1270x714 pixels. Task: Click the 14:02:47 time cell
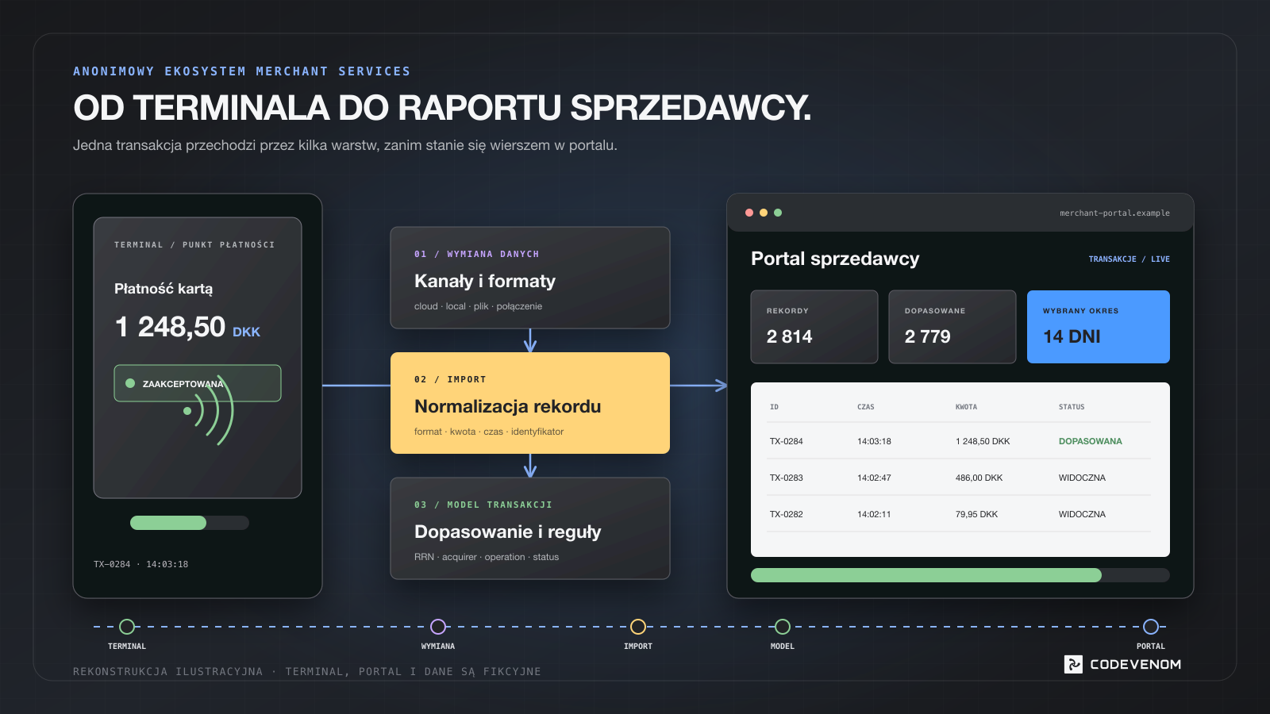click(x=874, y=478)
